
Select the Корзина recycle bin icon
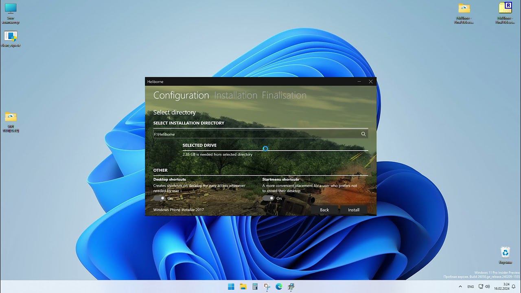click(x=505, y=255)
